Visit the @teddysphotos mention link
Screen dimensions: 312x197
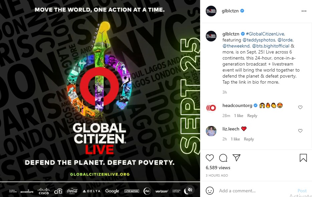coord(259,40)
